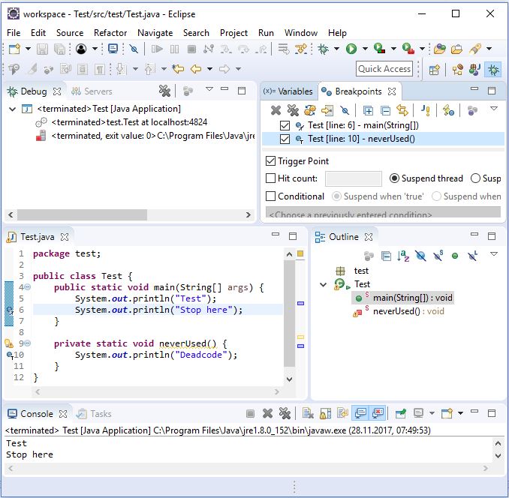Click Last Edit Location icon
The height and width of the screenshot is (498, 509).
178,69
